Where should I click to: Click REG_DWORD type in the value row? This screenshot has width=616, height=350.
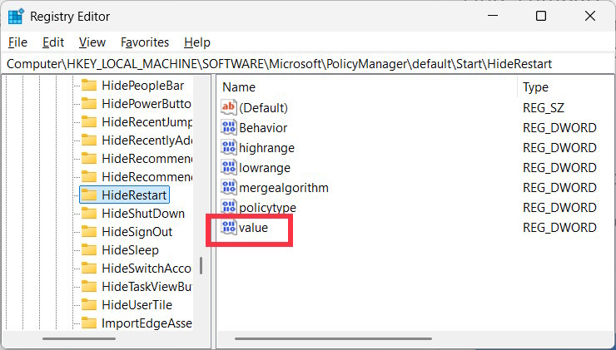click(559, 228)
